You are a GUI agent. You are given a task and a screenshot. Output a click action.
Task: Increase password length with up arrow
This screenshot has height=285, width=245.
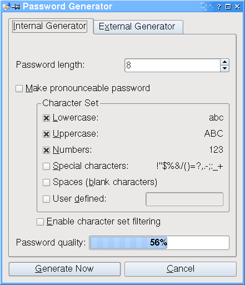tap(225, 62)
